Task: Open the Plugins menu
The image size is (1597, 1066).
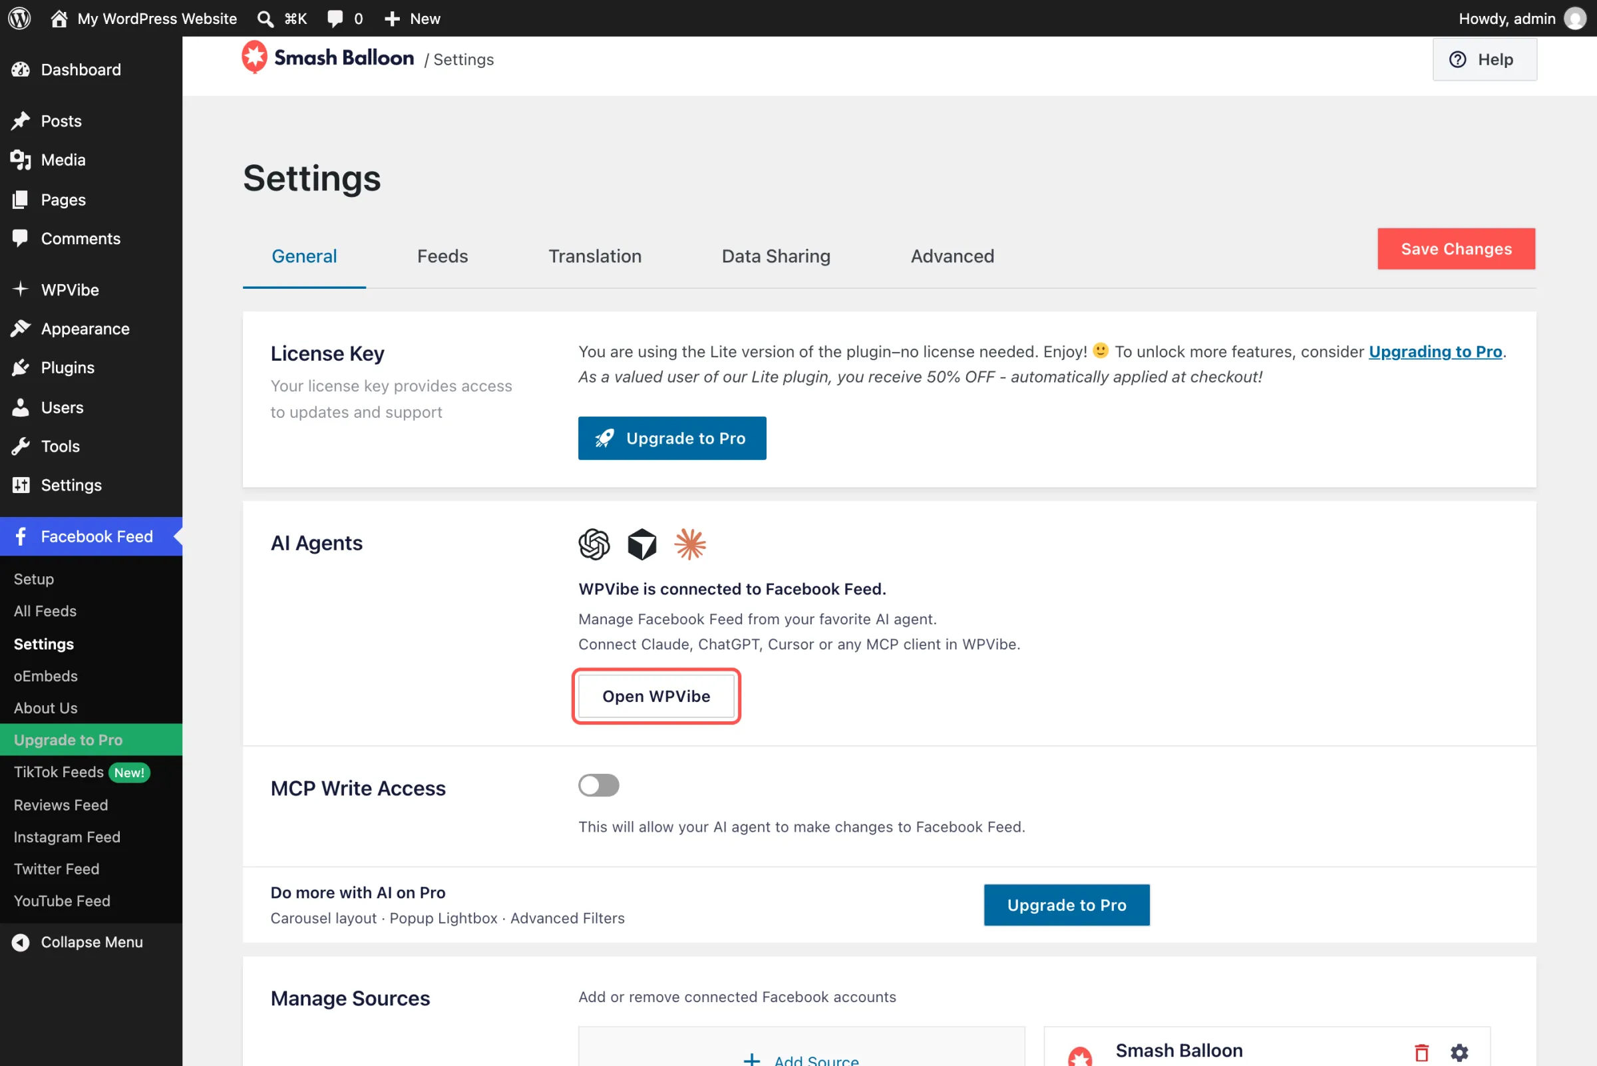Action: 91,368
